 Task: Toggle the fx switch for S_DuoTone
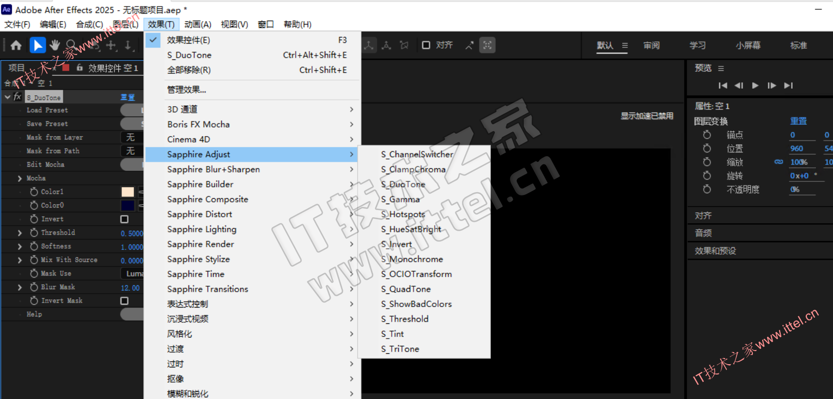[x=17, y=97]
